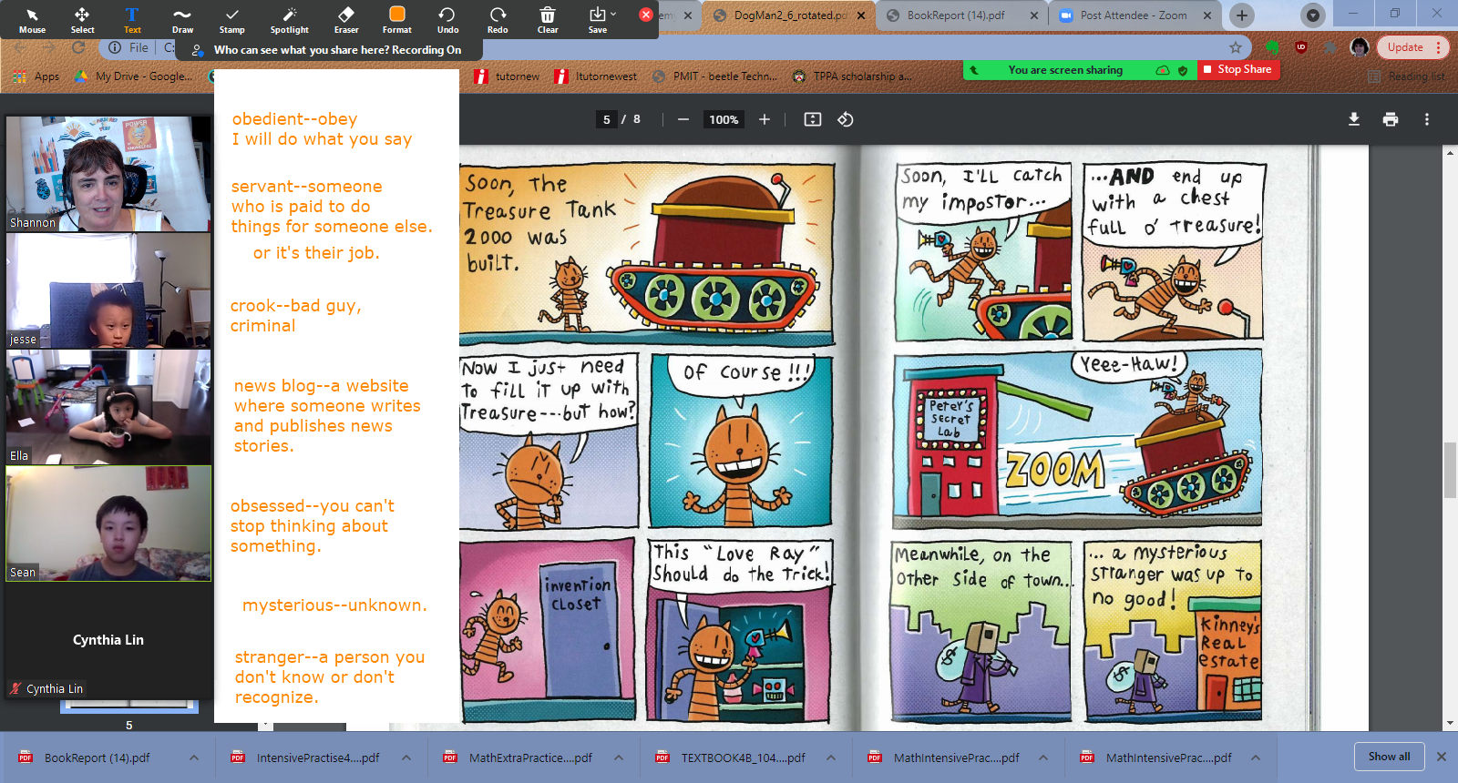Select jesse's video thumbnail
Screen dimensions: 1458x783
(x=108, y=290)
